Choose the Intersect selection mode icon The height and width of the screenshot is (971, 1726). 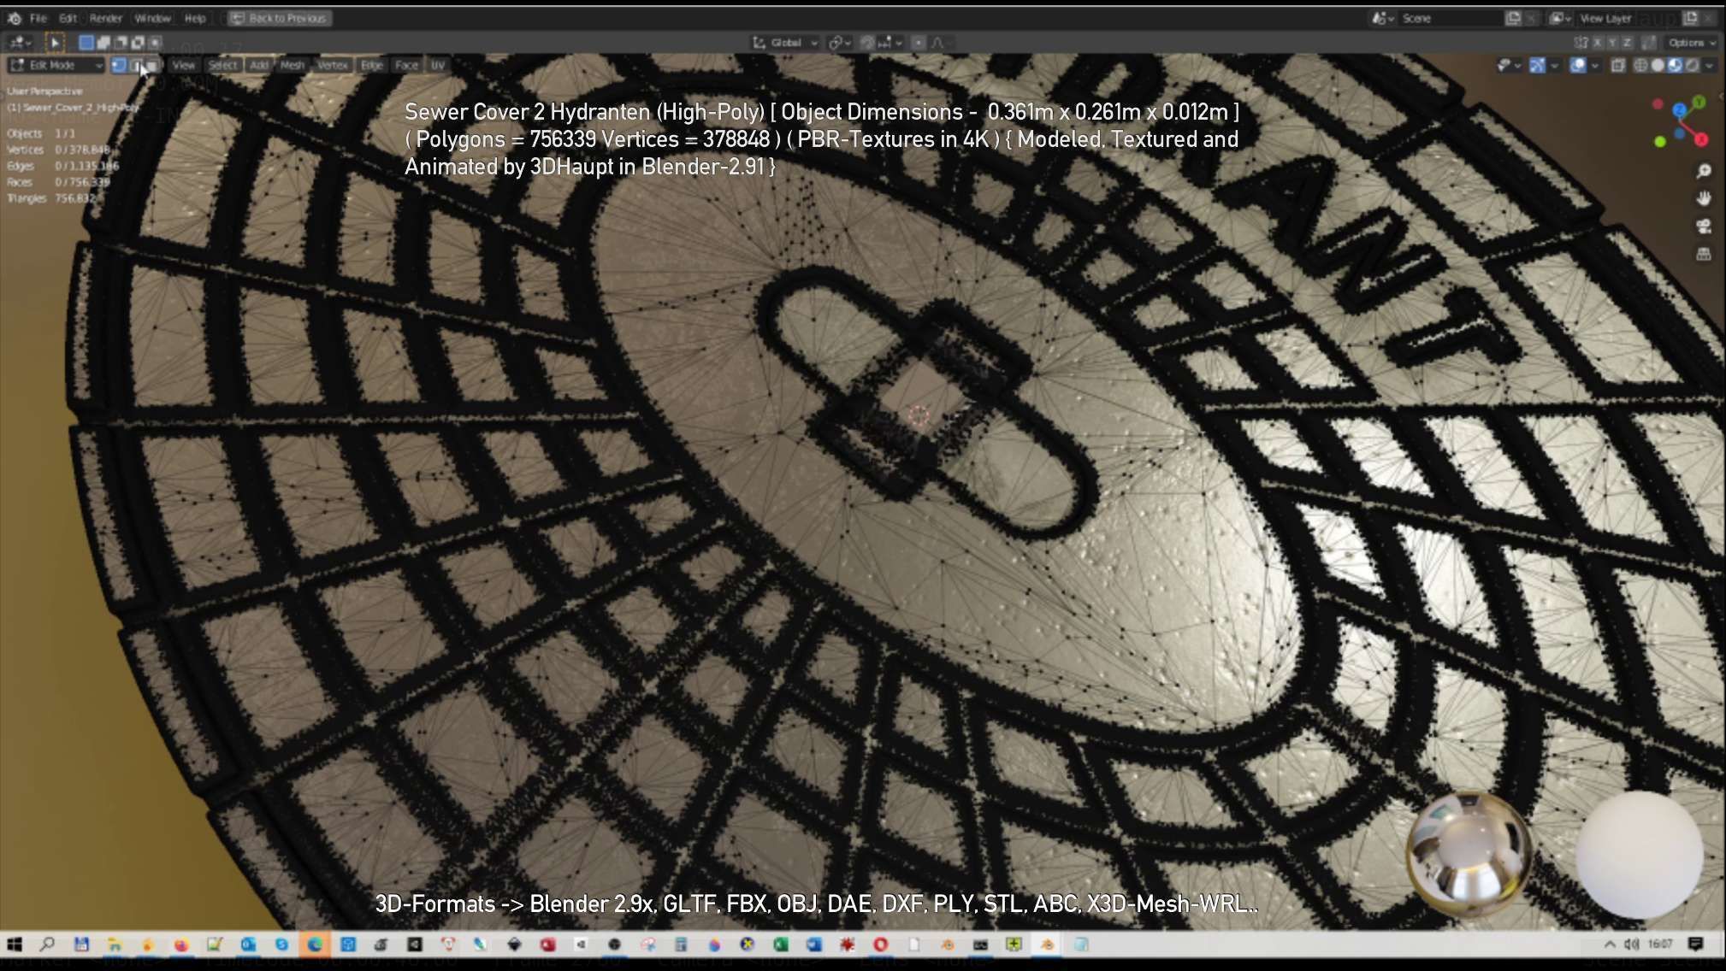click(x=155, y=42)
